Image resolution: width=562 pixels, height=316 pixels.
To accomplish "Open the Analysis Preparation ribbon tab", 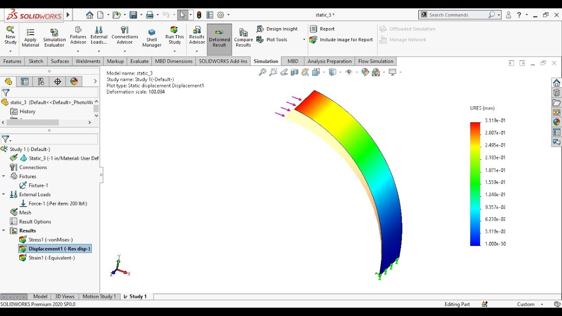I will (330, 61).
